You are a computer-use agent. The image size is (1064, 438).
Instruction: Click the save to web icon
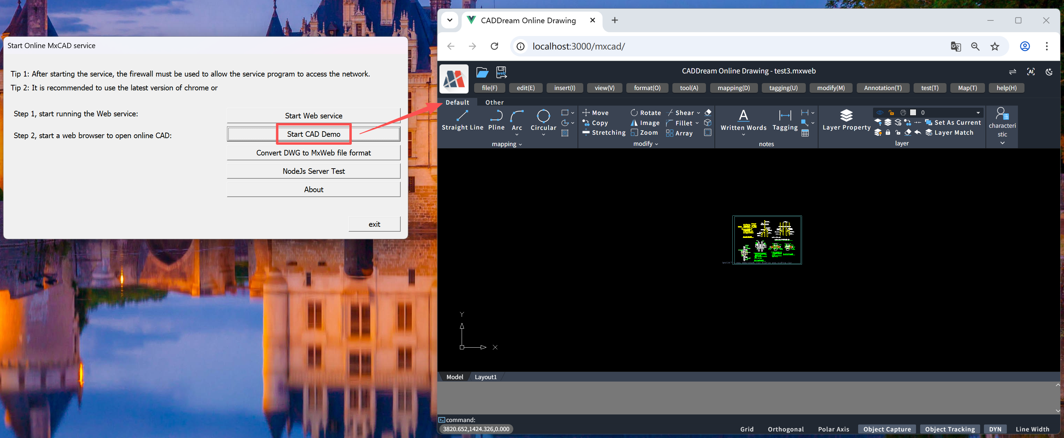pos(501,72)
